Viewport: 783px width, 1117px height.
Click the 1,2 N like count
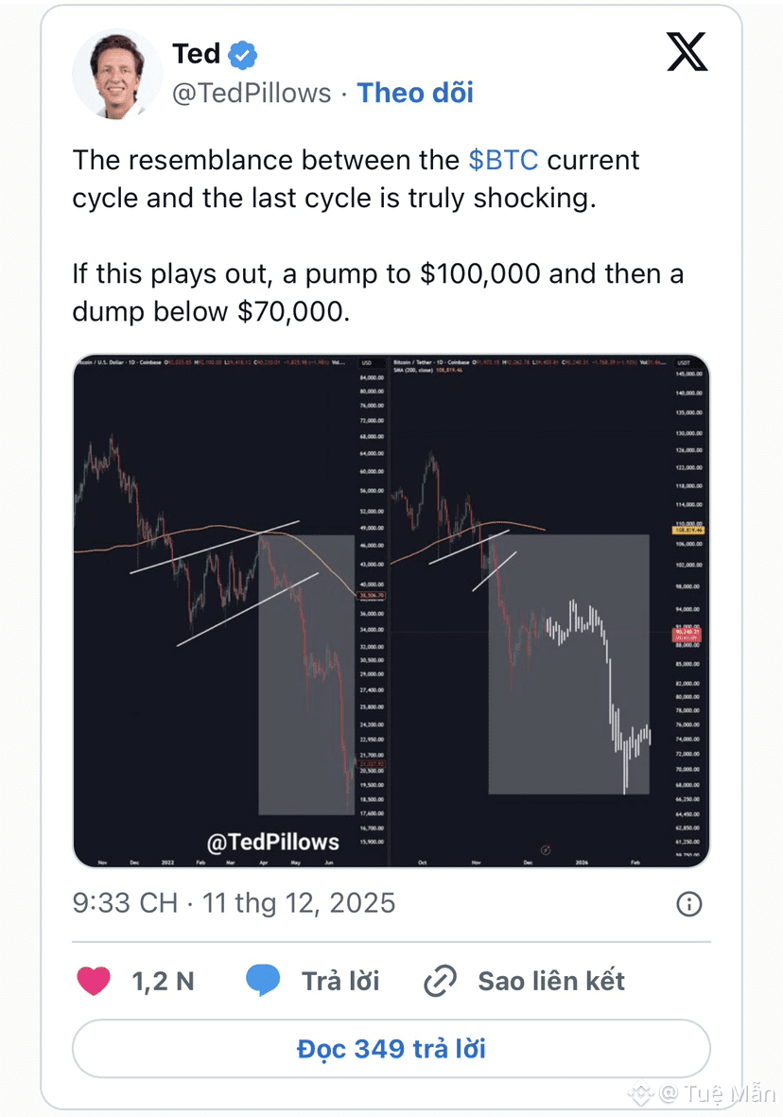(x=164, y=982)
